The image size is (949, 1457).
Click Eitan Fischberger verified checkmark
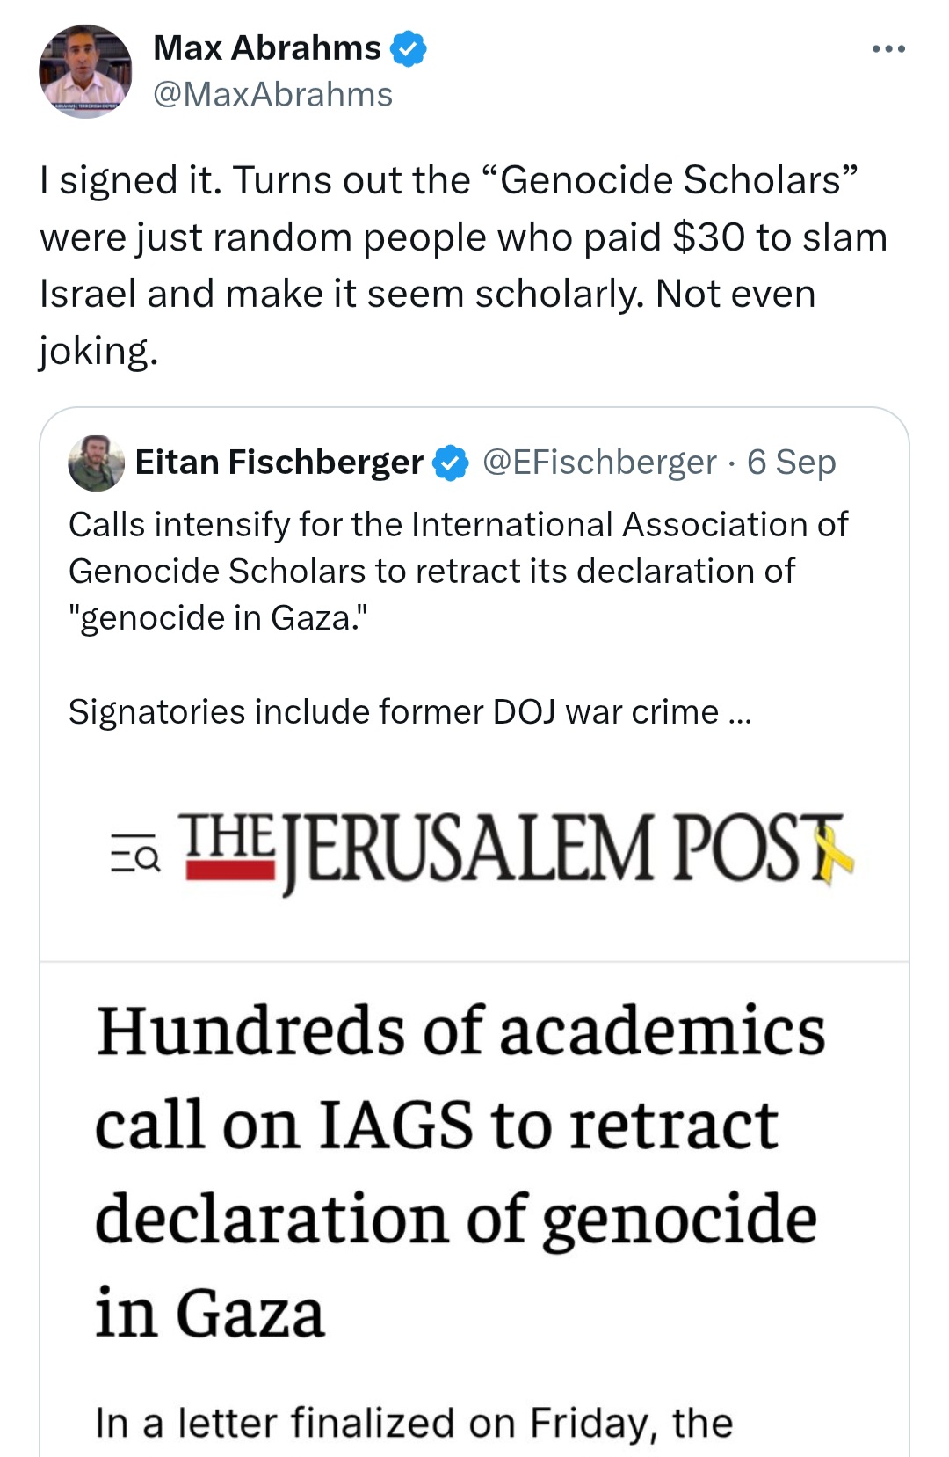point(452,463)
